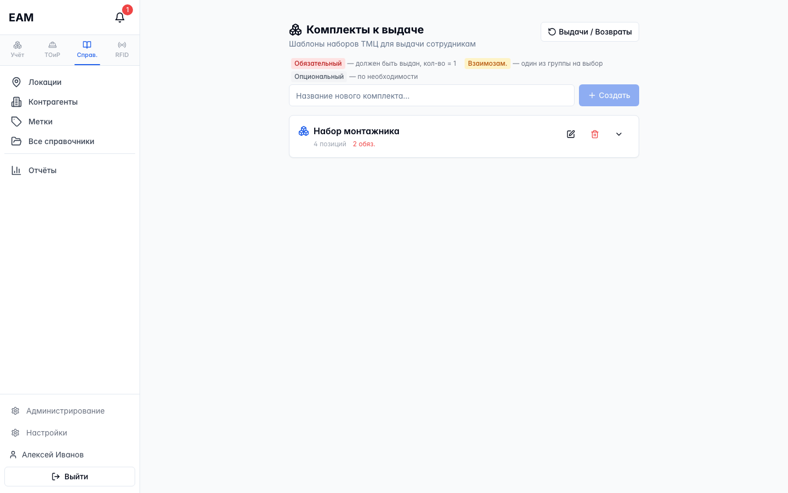Click the Набор монтажника boxes icon
Viewport: 788px width, 493px height.
tap(304, 131)
